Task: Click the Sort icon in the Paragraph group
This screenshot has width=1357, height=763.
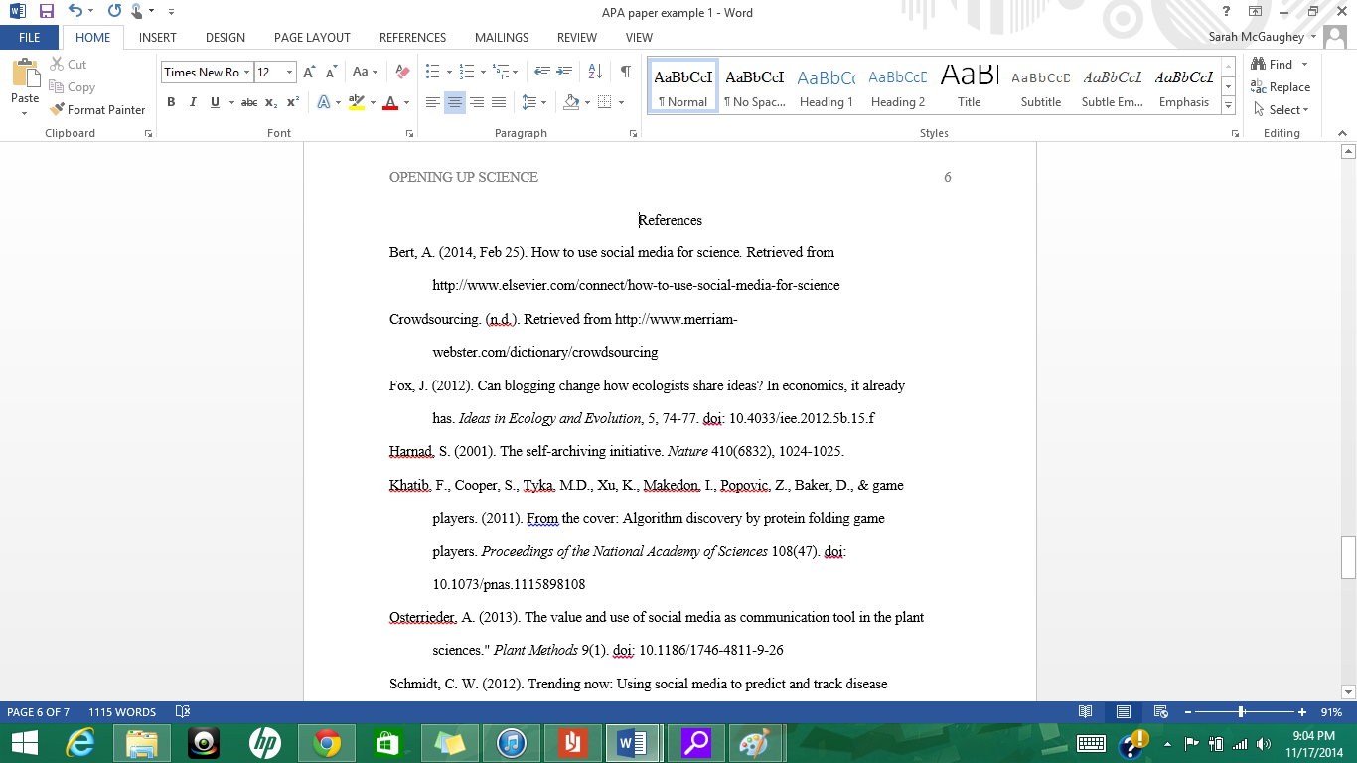Action: (x=594, y=71)
